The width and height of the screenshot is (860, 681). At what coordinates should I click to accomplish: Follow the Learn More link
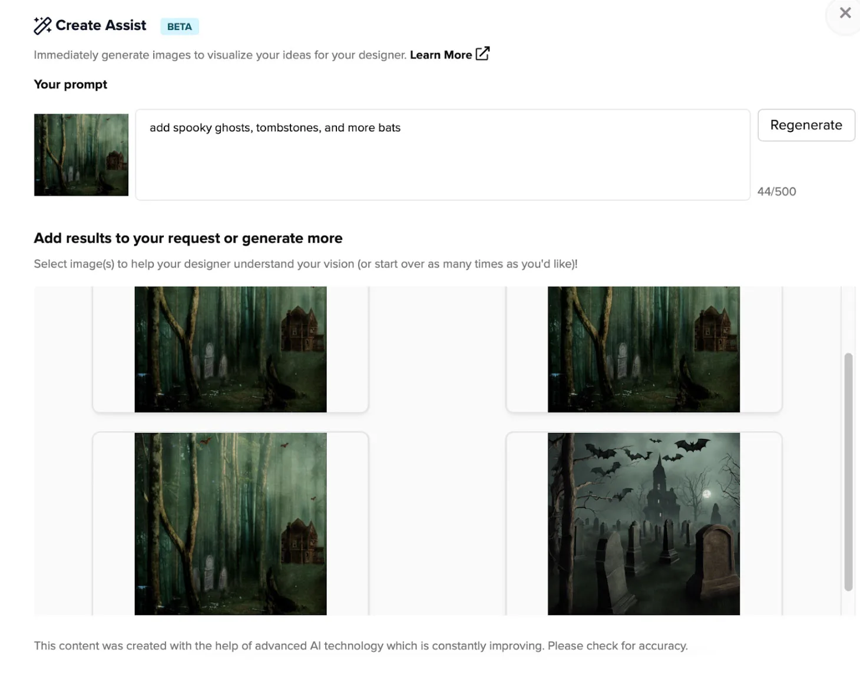point(441,55)
